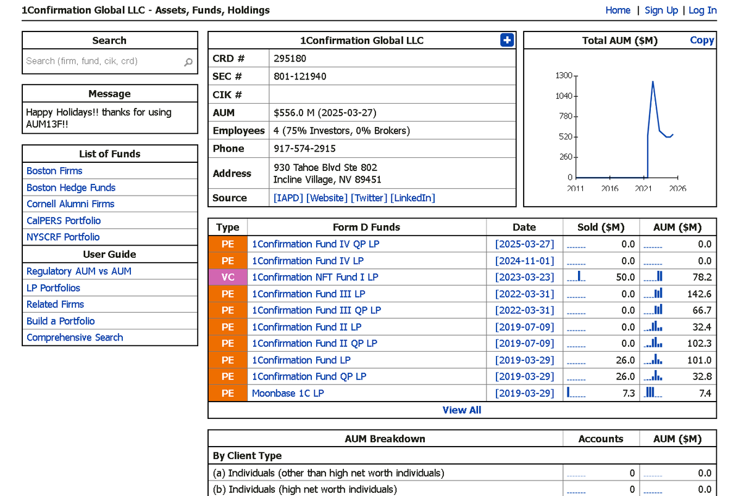
Task: Select the CRD number 295180
Action: click(290, 59)
